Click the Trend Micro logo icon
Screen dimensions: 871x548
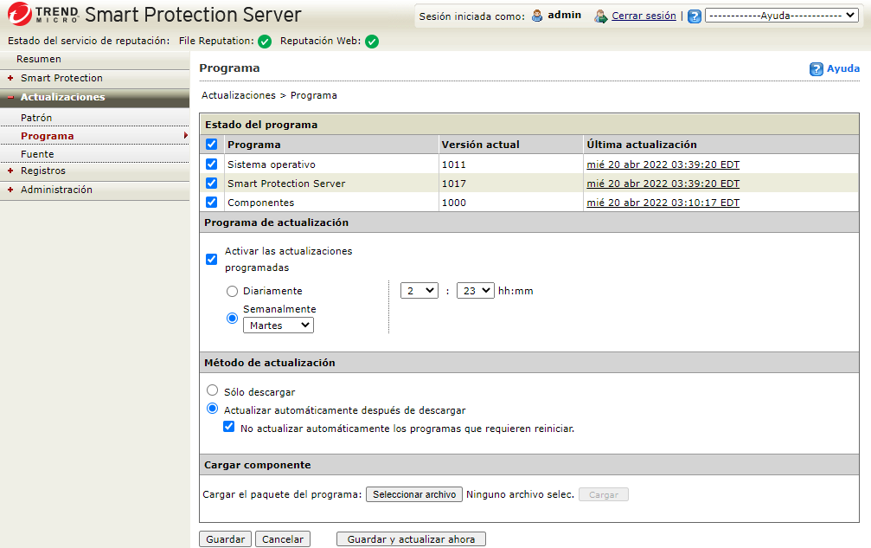19,15
